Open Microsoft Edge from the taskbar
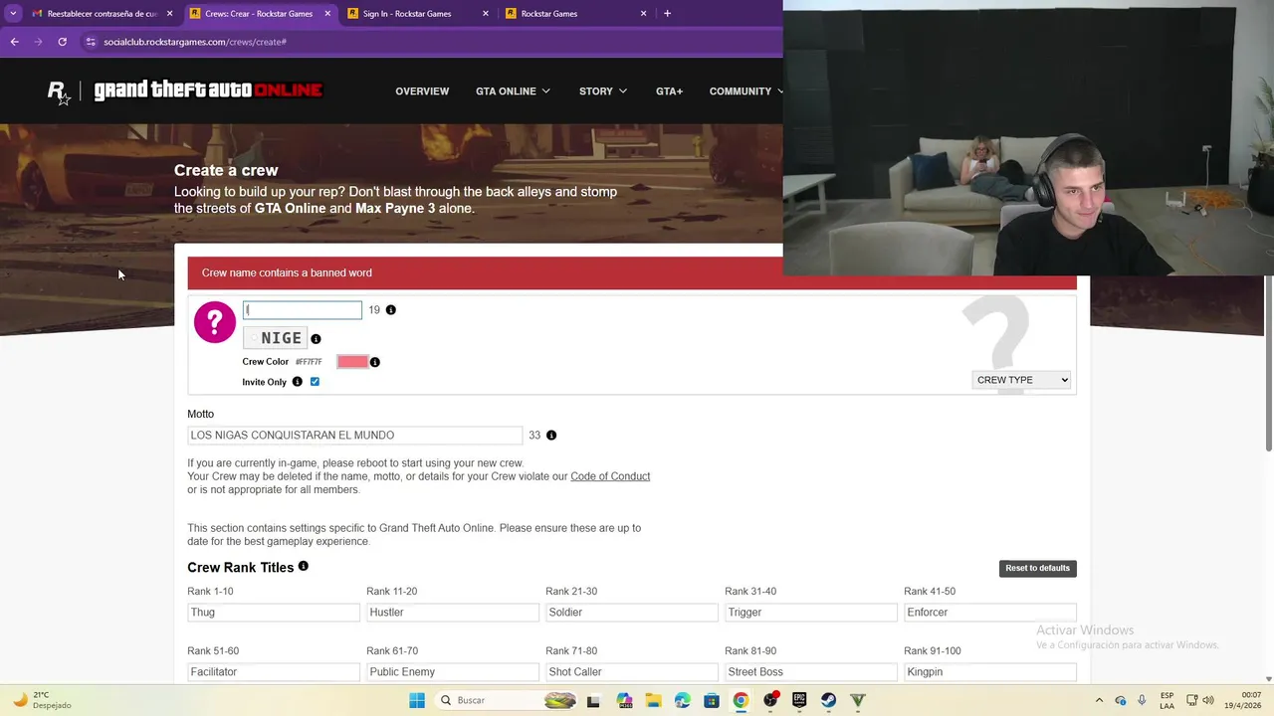 682,700
